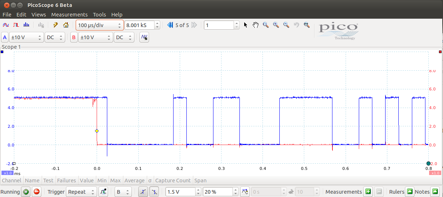
Task: Open Channel B DC coupling dropdown
Action: [124, 37]
